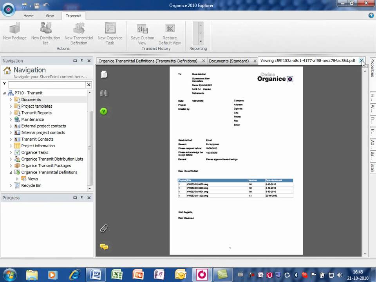
Task: Expand the Documents tree node
Action: (x=11, y=99)
